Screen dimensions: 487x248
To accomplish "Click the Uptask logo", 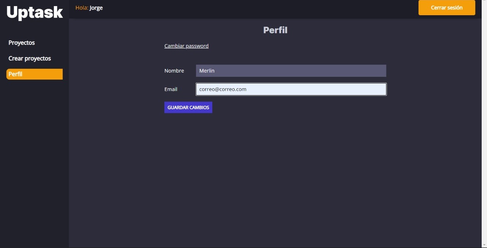I will (35, 12).
